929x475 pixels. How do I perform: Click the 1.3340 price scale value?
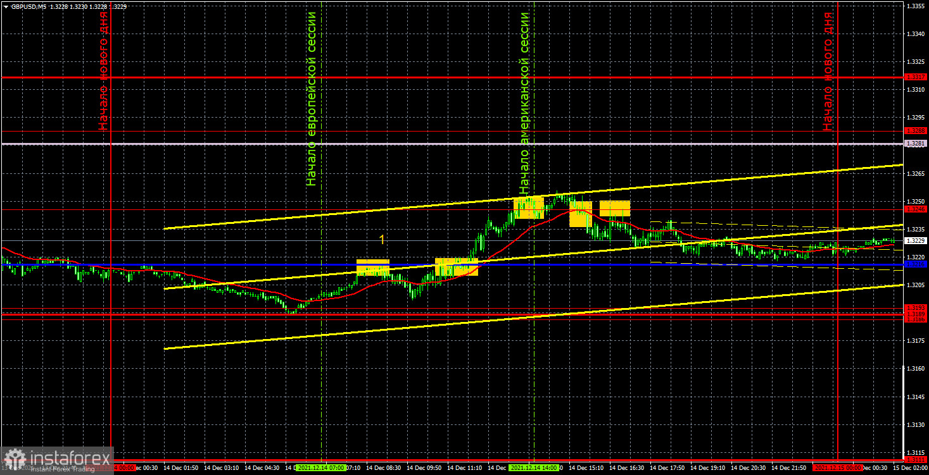[915, 34]
